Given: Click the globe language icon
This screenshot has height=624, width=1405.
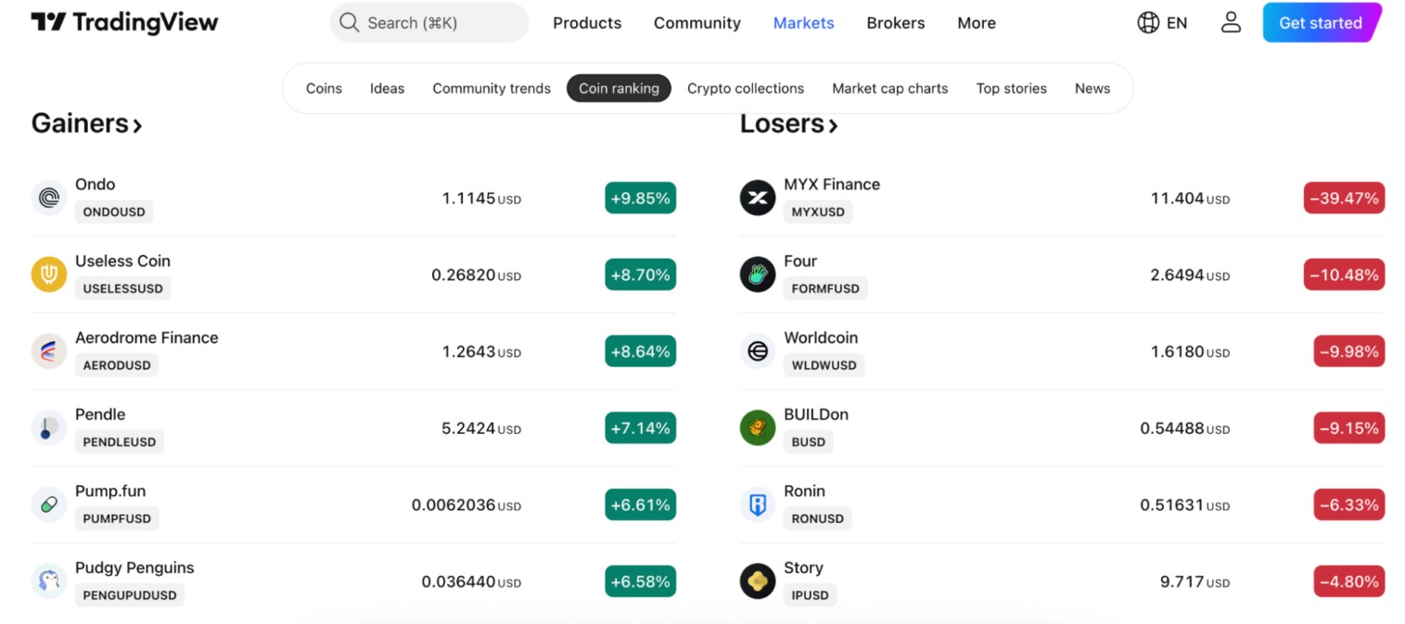Looking at the screenshot, I should 1148,22.
